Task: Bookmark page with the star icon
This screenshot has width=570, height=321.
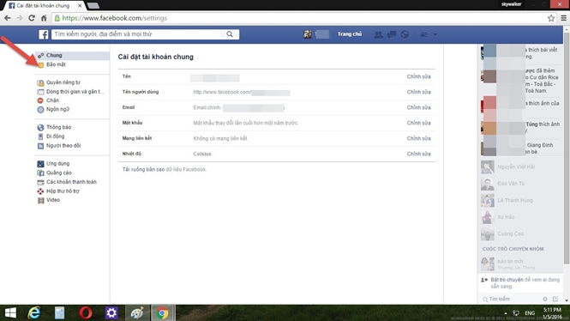Action: pos(551,18)
